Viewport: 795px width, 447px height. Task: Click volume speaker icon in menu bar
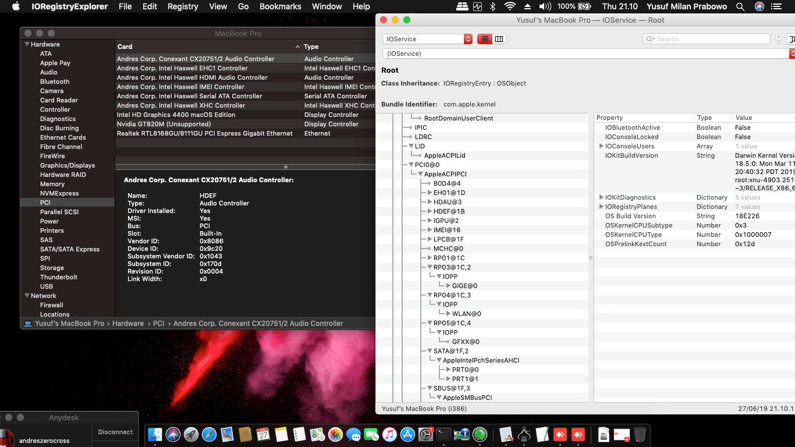[x=545, y=6]
